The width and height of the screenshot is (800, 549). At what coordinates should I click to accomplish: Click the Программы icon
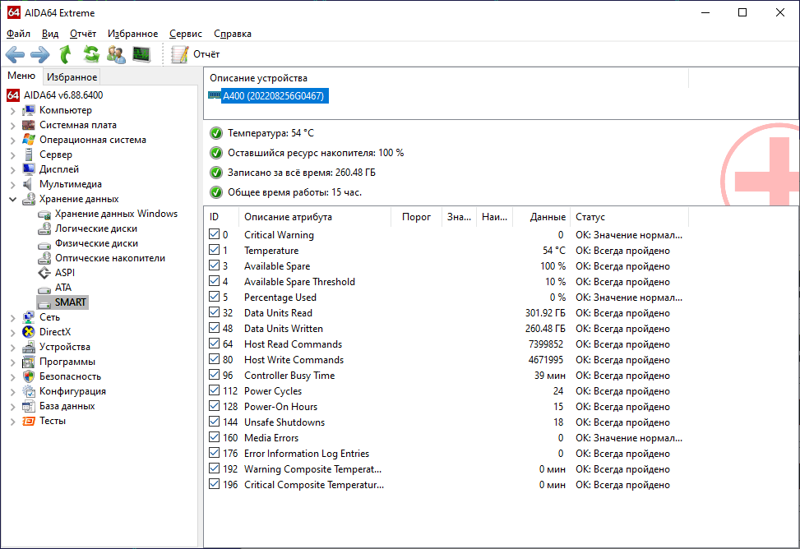click(29, 362)
